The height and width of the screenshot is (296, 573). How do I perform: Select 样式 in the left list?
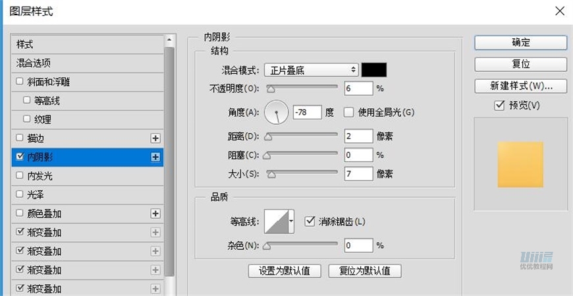pyautogui.click(x=88, y=45)
